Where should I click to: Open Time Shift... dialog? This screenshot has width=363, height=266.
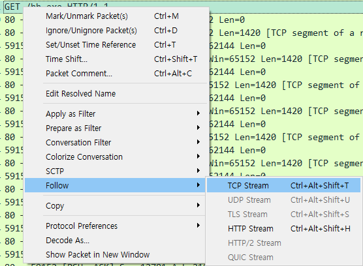pos(115,59)
